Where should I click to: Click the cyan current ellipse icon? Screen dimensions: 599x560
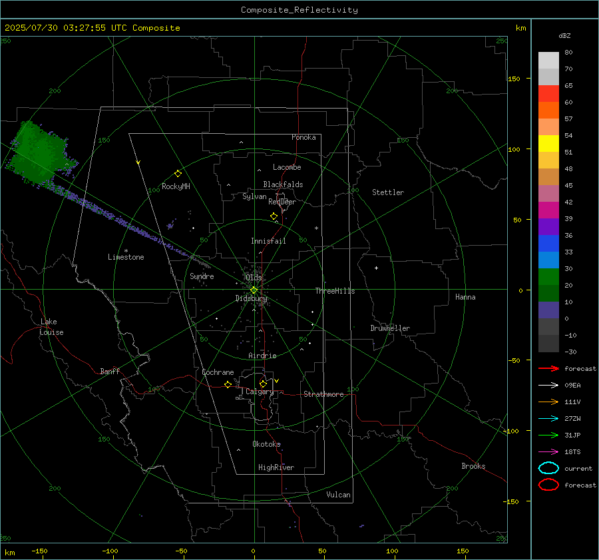548,468
